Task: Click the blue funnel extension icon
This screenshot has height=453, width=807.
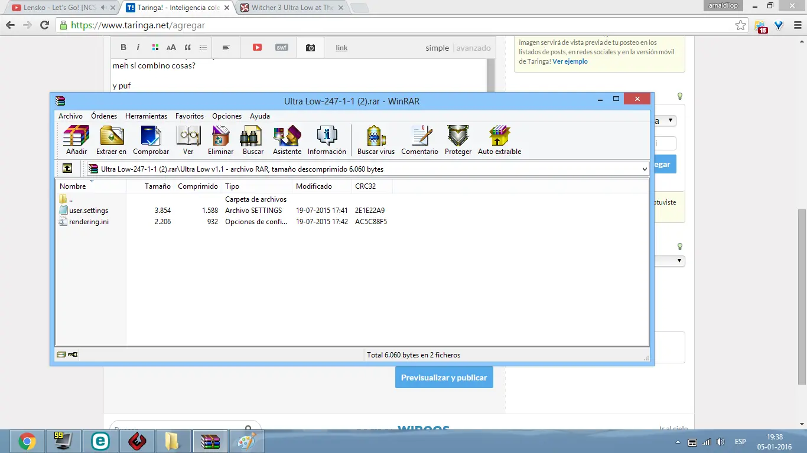Action: 779,25
